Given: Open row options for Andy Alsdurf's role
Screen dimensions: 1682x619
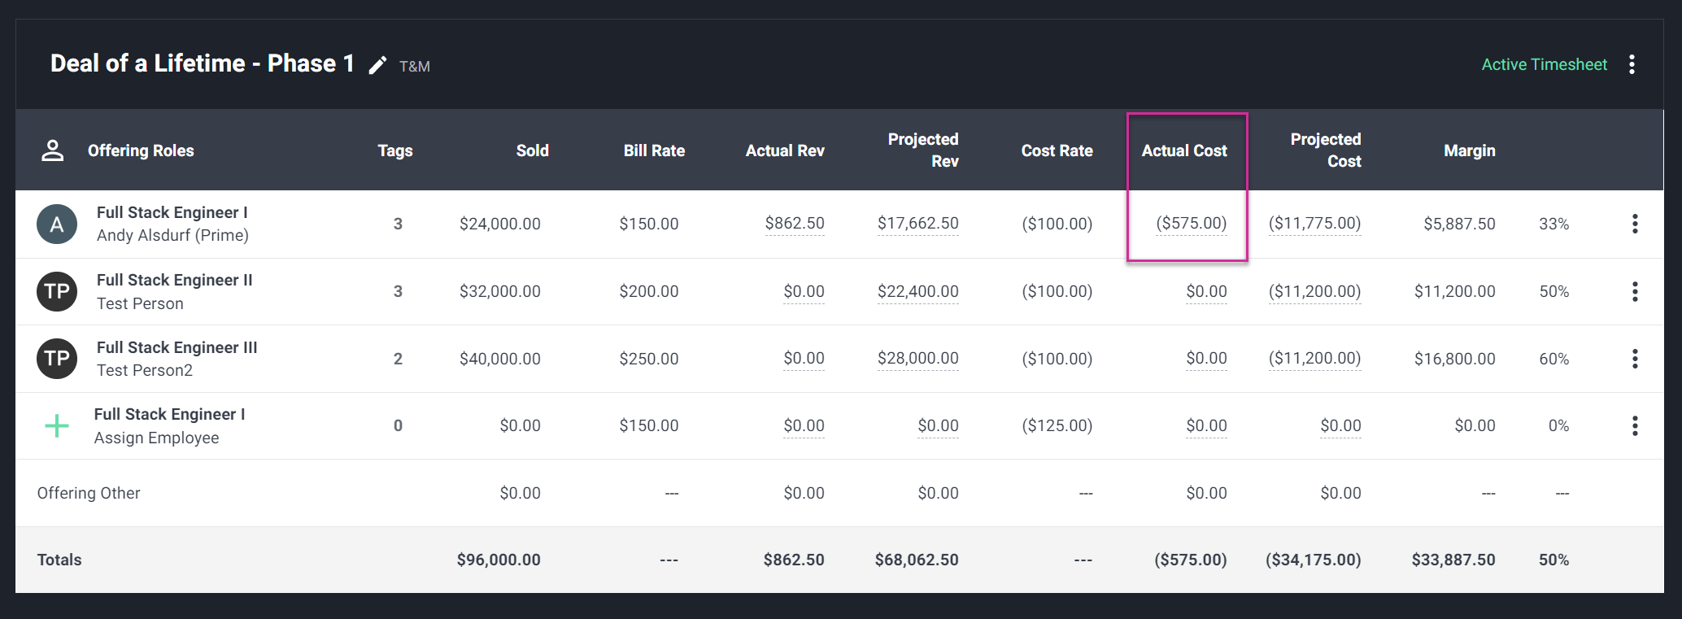Looking at the screenshot, I should click(1635, 224).
